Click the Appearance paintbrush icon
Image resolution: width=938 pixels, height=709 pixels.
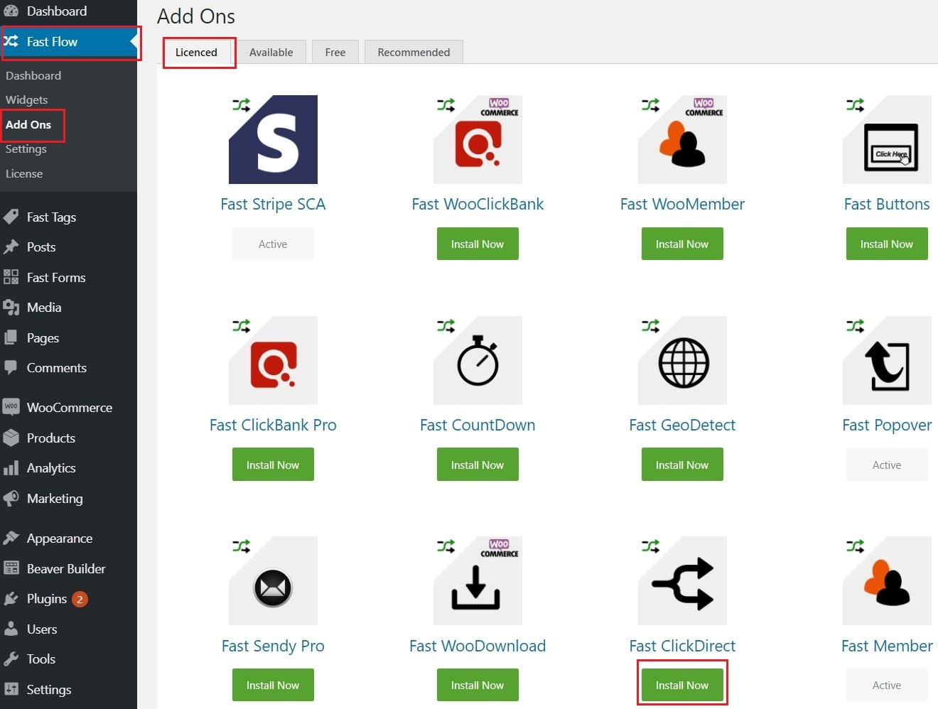tap(11, 538)
